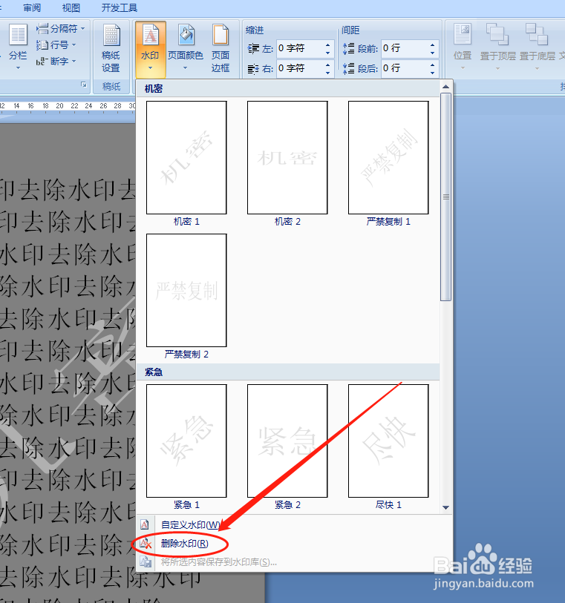
Task: Click the 机密 1 caption label
Action: (x=186, y=222)
